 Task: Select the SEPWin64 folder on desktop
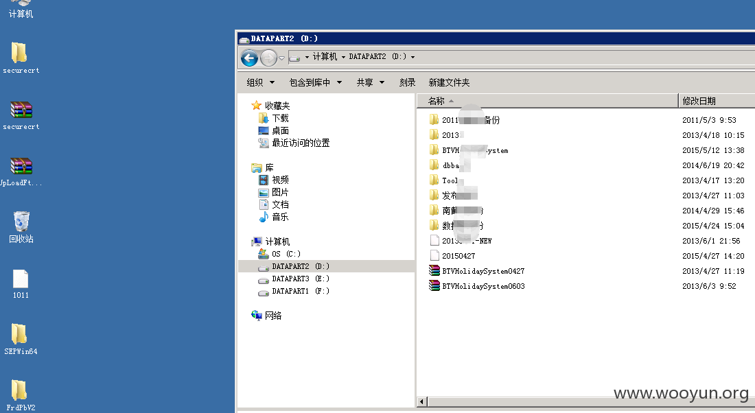[x=21, y=340]
